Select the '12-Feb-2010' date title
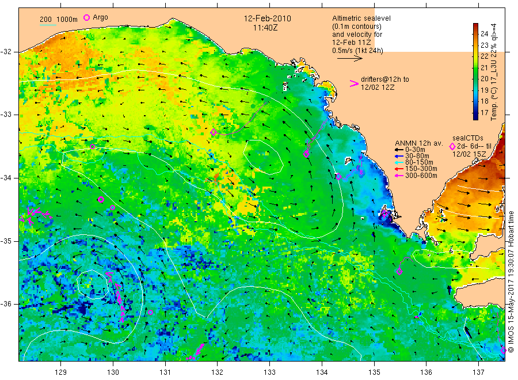Image resolution: width=518 pixels, height=380 pixels. (268, 18)
